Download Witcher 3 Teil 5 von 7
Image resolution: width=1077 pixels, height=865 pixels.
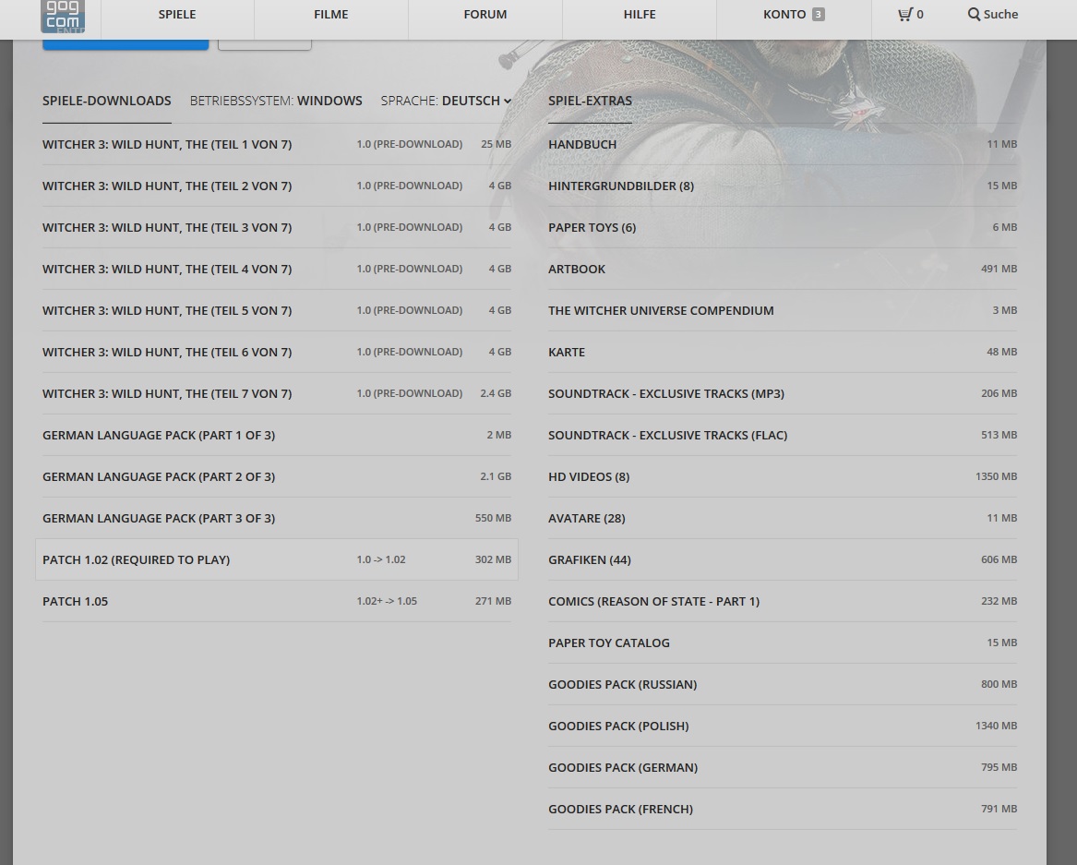tap(277, 310)
